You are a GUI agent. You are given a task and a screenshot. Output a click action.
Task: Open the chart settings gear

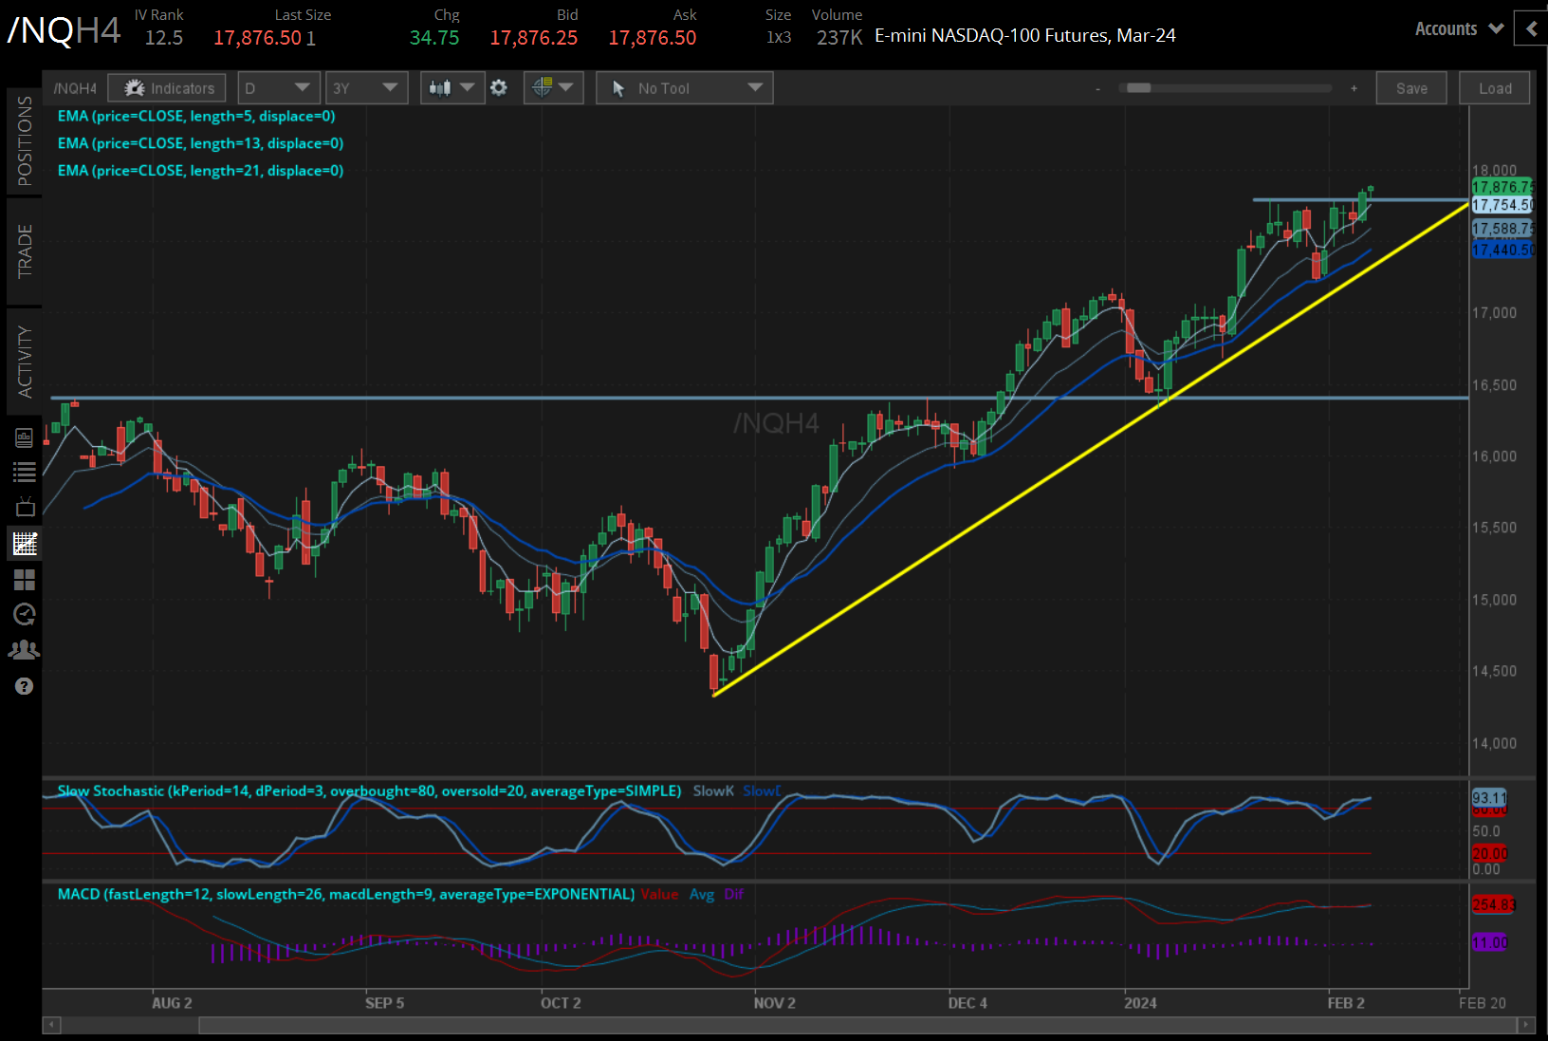point(500,87)
